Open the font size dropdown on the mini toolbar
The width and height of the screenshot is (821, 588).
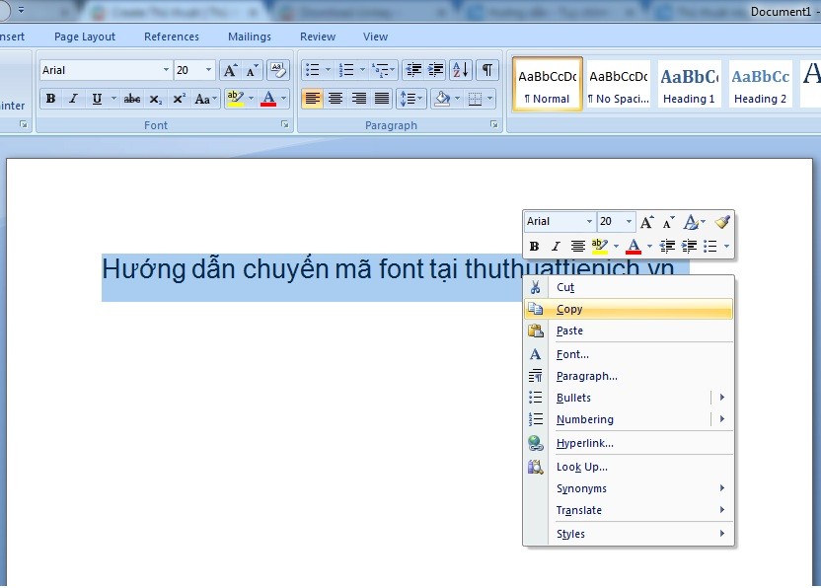pos(631,222)
